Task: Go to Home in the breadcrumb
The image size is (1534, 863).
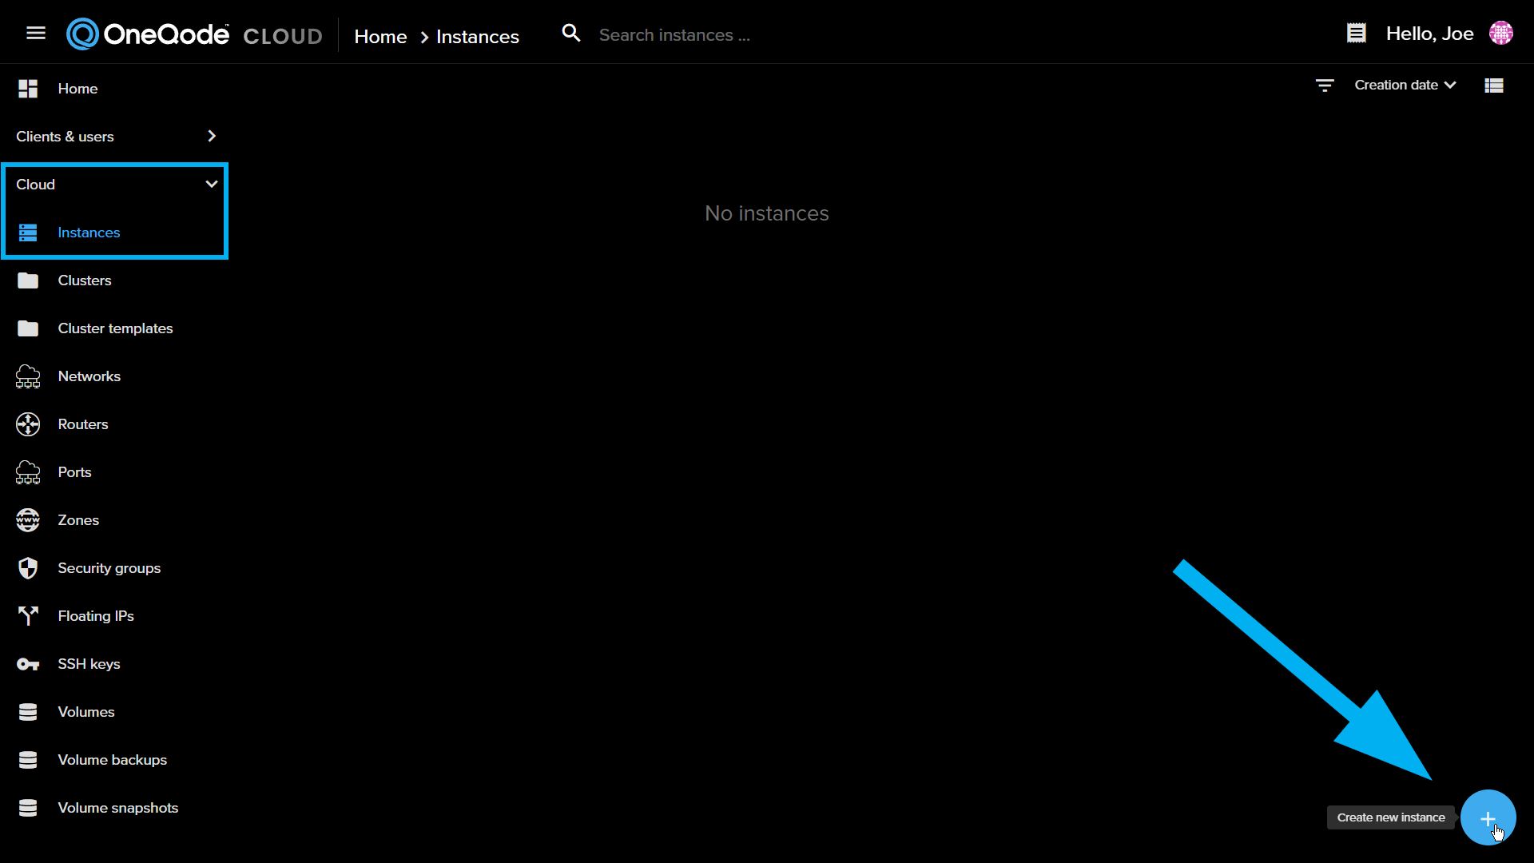Action: point(380,36)
